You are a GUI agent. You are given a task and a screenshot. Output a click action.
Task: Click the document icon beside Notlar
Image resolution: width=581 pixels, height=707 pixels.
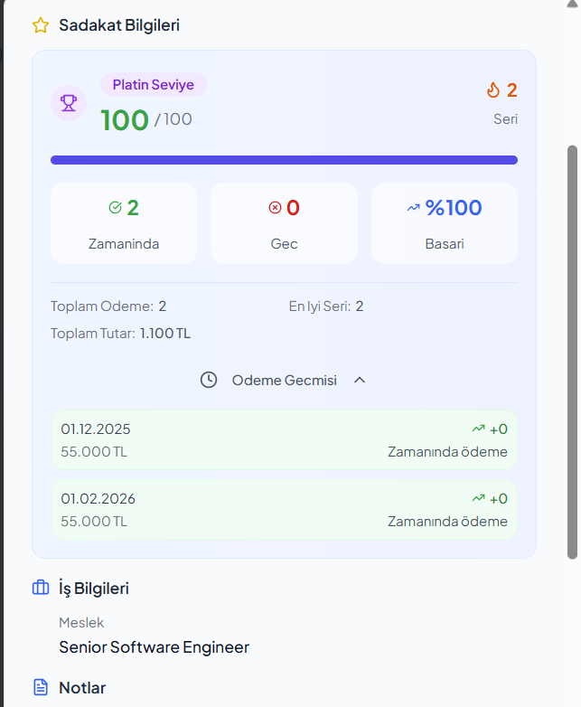point(41,688)
